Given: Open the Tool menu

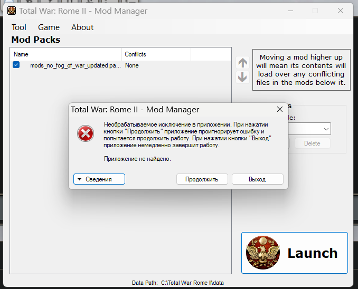Looking at the screenshot, I should pos(19,27).
